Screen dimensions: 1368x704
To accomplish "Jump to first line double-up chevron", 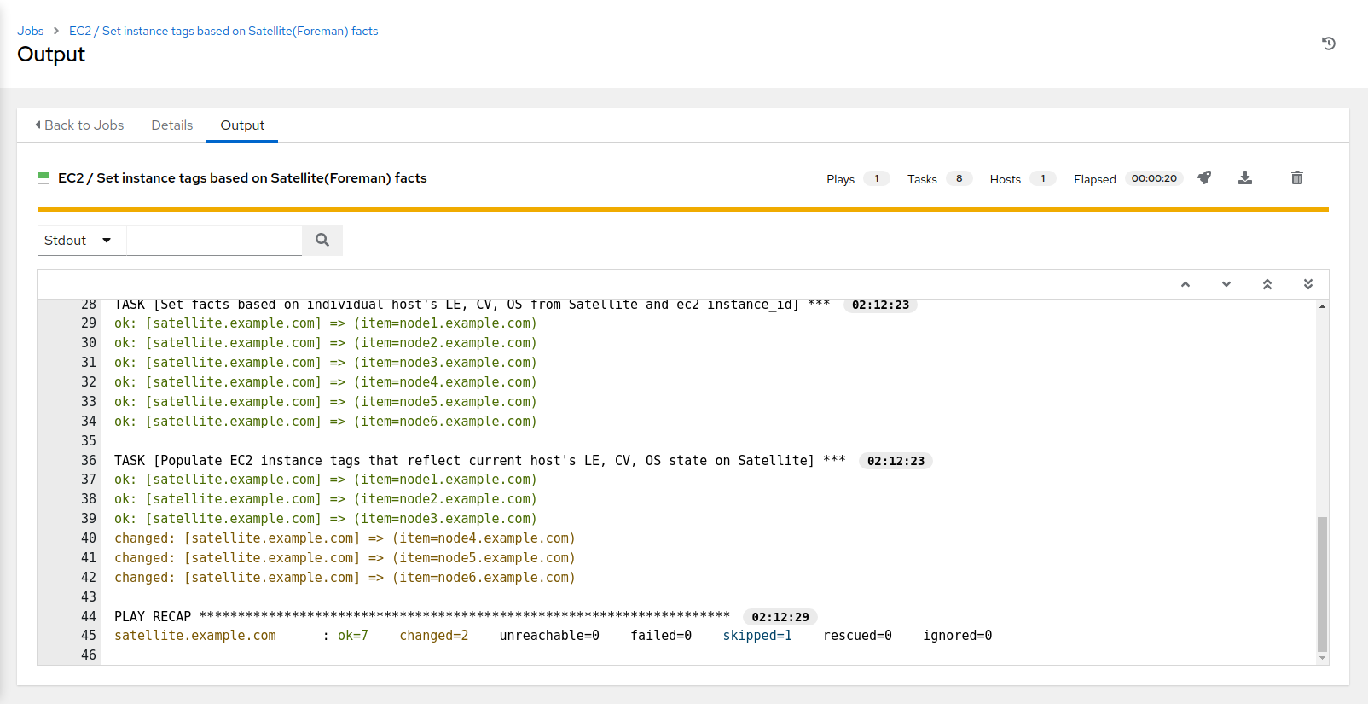I will click(x=1267, y=284).
